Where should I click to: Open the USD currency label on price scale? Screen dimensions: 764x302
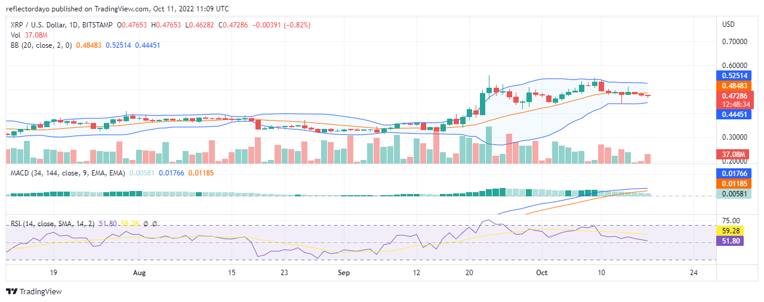[728, 24]
